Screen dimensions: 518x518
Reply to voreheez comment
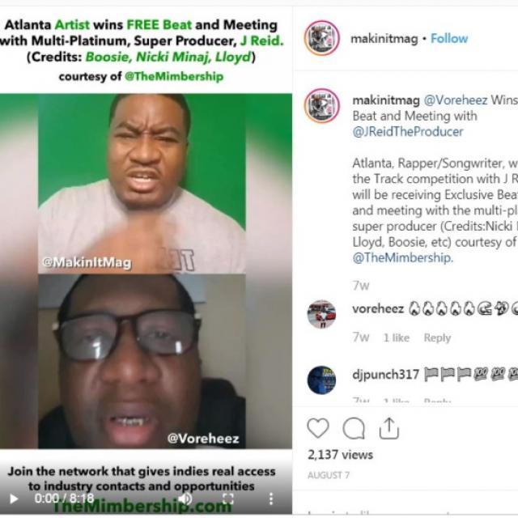point(437,338)
